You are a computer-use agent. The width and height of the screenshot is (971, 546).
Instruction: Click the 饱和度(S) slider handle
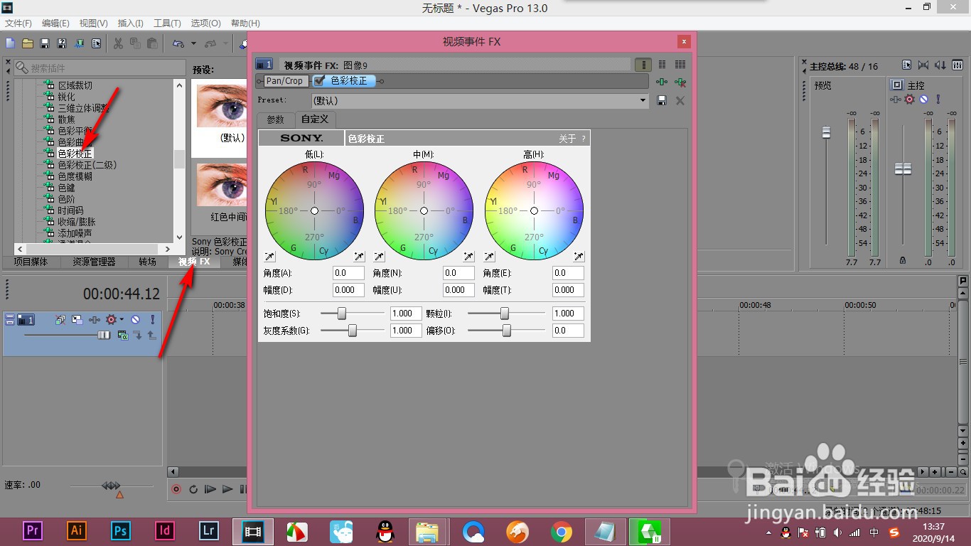click(342, 314)
